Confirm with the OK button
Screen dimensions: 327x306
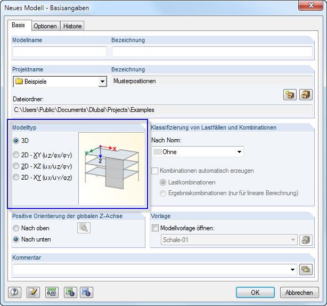(x=255, y=293)
